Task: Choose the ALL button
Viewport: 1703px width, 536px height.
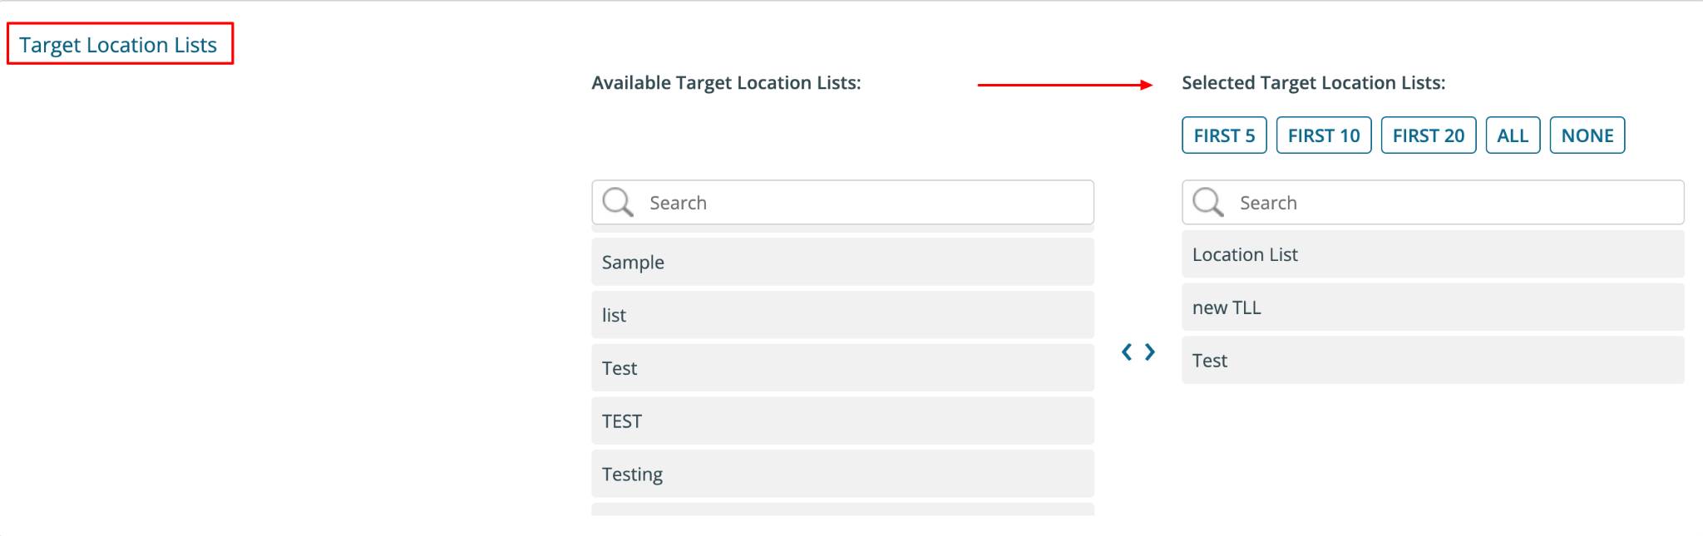Action: click(x=1513, y=135)
